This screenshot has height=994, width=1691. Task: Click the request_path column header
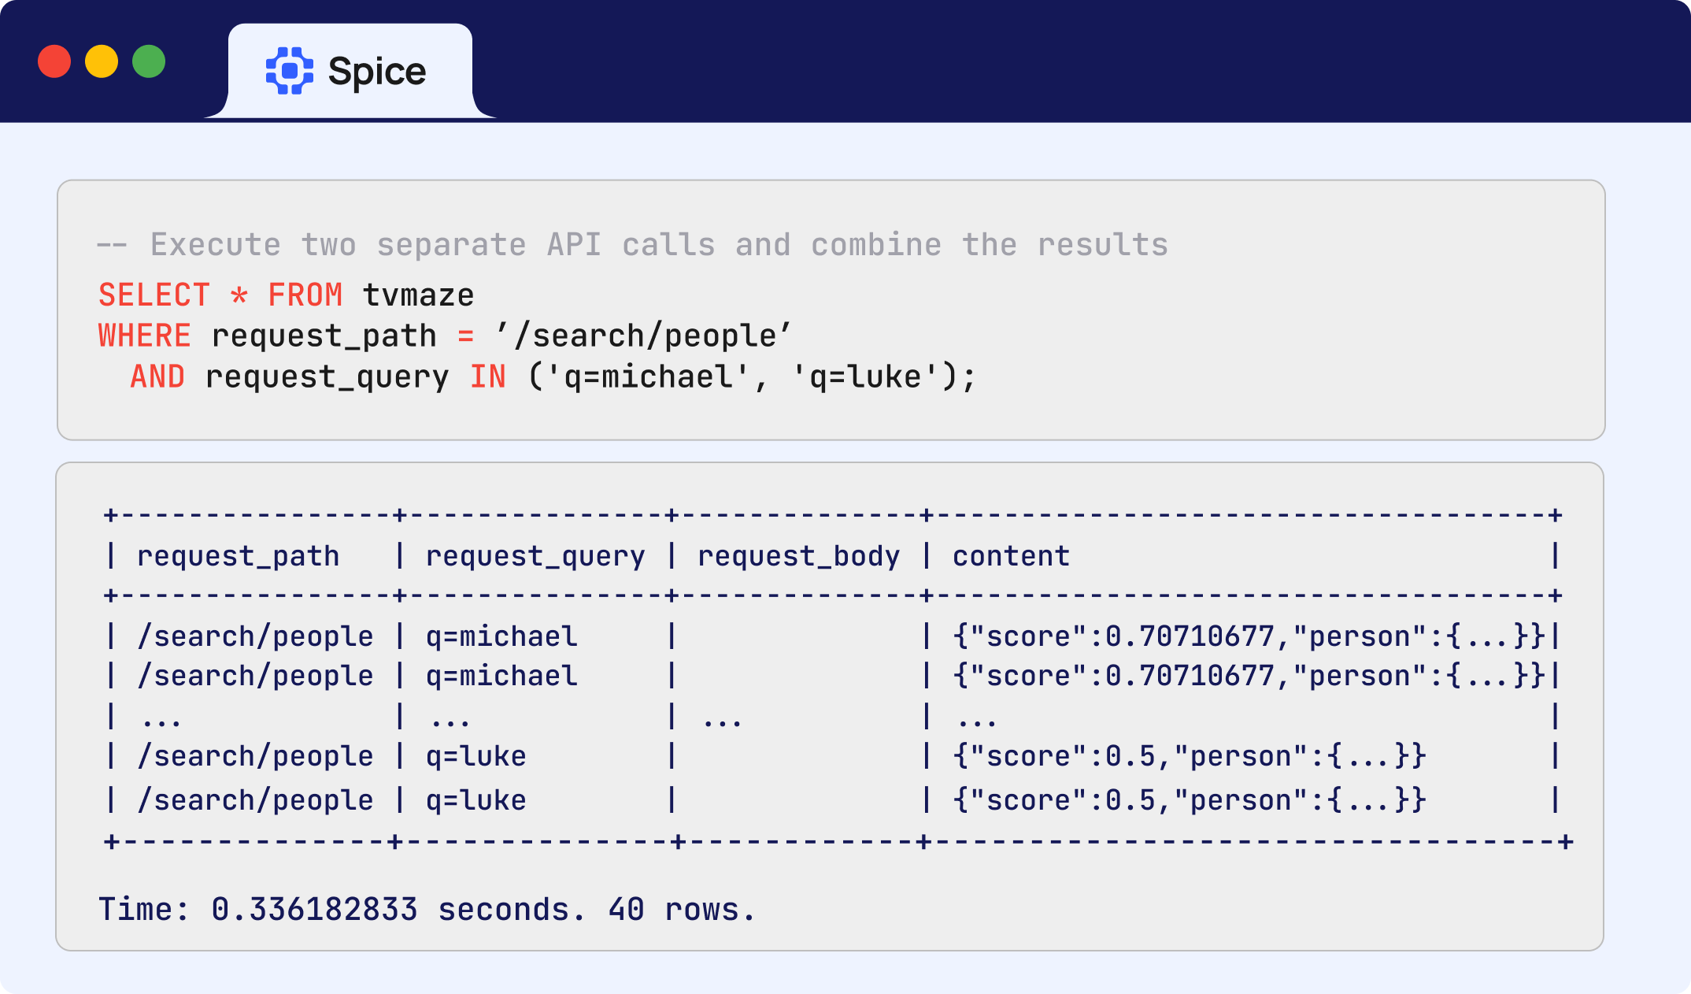(x=238, y=556)
